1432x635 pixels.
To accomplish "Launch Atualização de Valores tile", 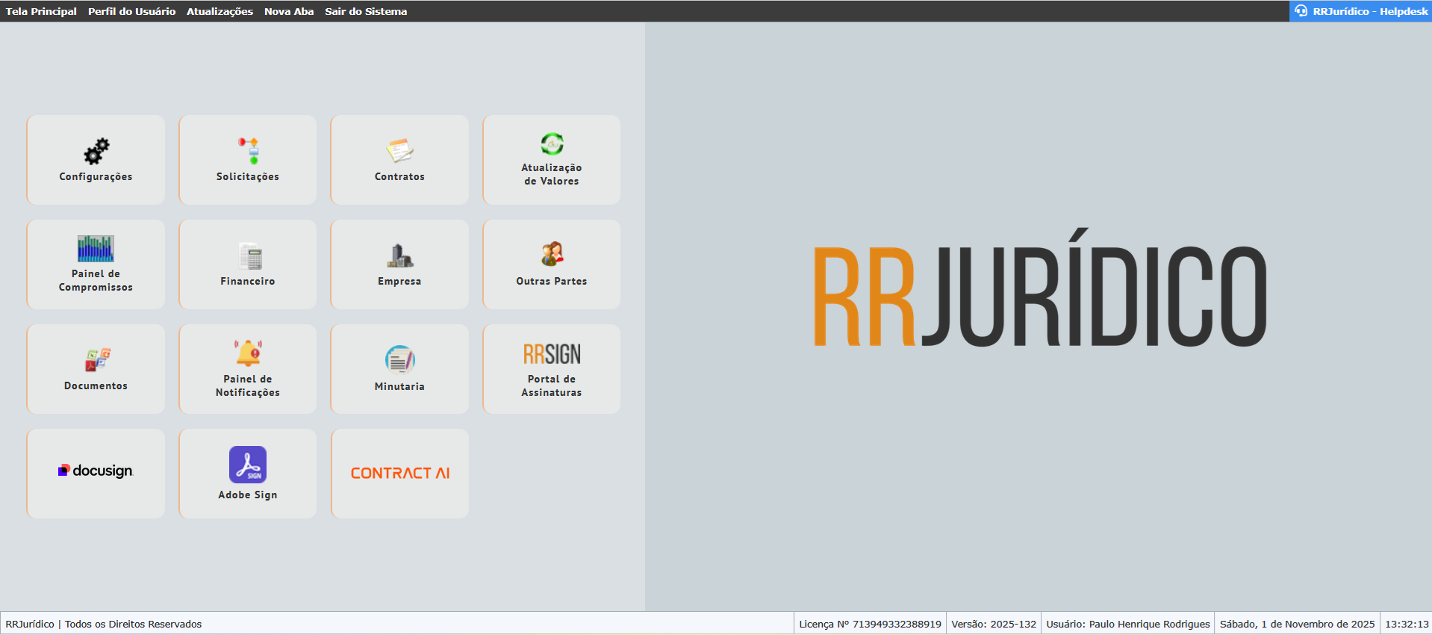I will (552, 160).
